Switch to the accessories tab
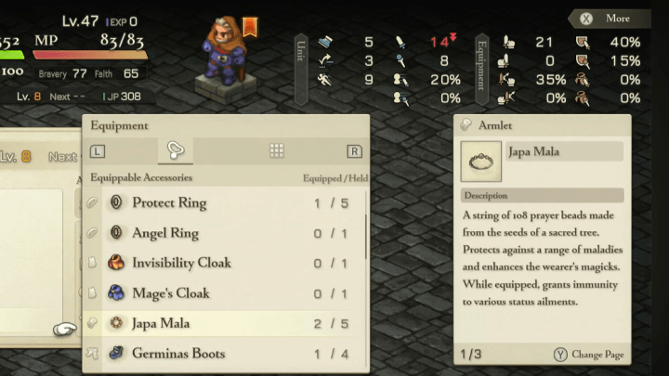Viewport: 669px width, 376px height. click(176, 151)
